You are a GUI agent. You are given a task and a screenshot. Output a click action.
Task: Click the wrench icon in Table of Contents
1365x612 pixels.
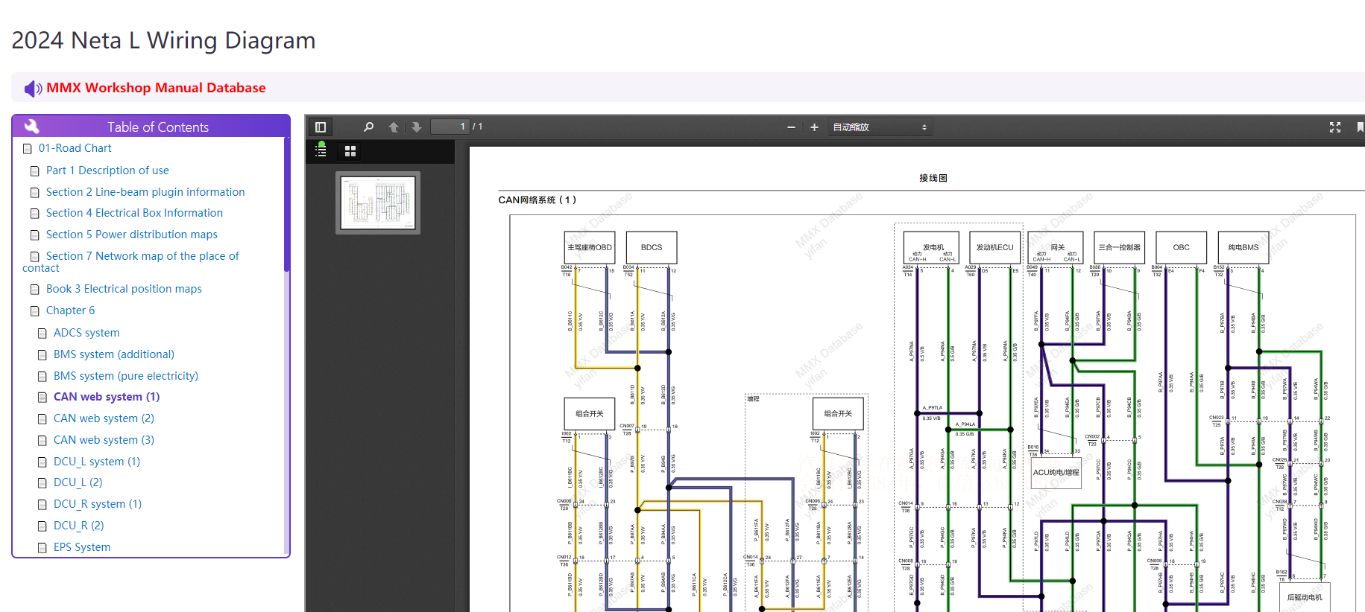(32, 127)
